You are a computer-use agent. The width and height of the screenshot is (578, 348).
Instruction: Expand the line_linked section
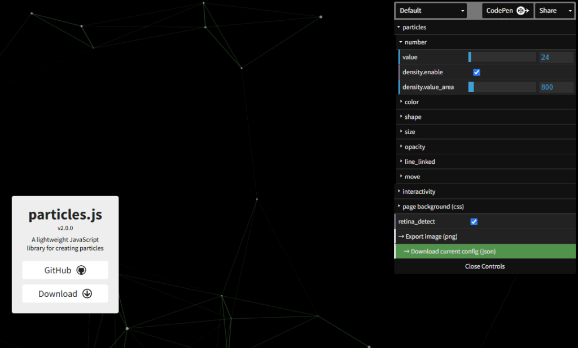coord(487,162)
